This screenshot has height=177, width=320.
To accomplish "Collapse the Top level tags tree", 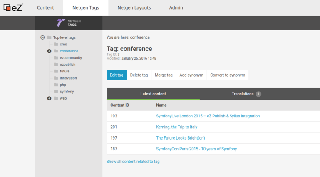I will coord(42,37).
